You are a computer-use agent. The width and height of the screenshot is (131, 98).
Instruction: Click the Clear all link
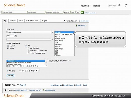[x=78, y=85]
